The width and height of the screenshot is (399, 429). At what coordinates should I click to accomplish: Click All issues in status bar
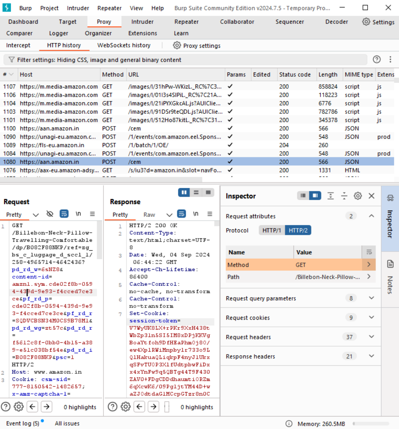[x=67, y=423]
